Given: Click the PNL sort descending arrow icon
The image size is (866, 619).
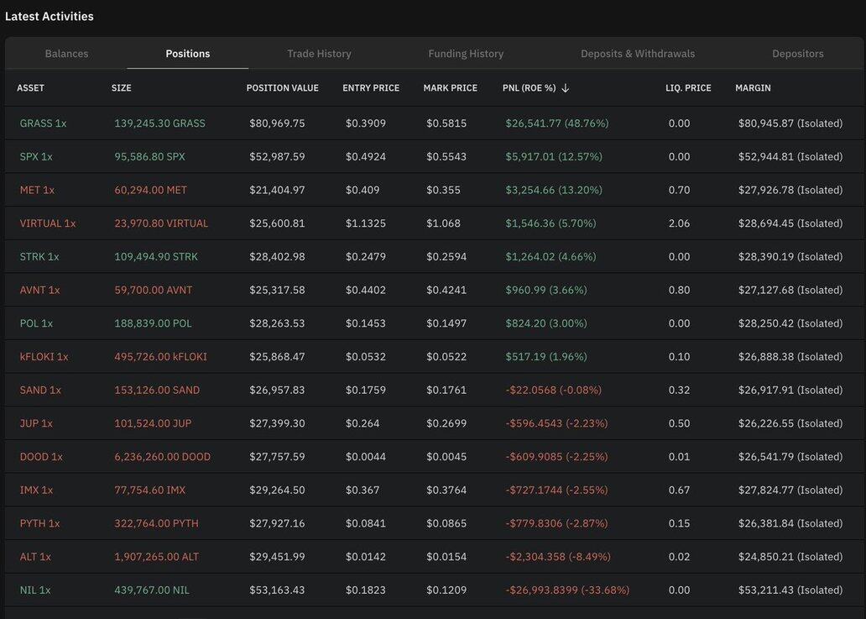Looking at the screenshot, I should pos(566,88).
